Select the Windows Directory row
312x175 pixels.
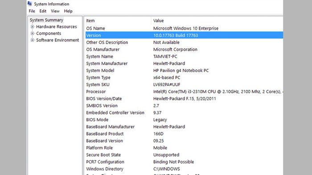[x=184, y=169]
